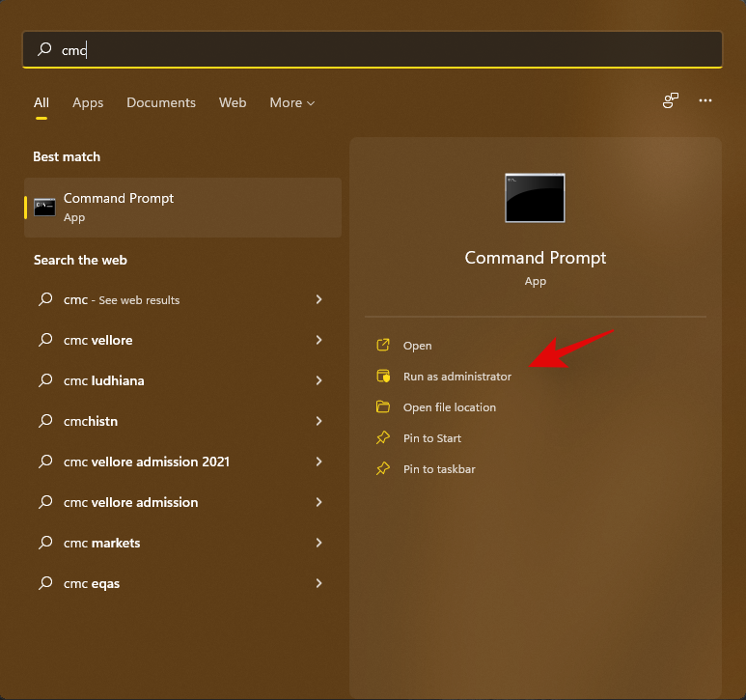Click inside the search text field
Image resolution: width=746 pixels, height=700 pixels.
(x=386, y=49)
